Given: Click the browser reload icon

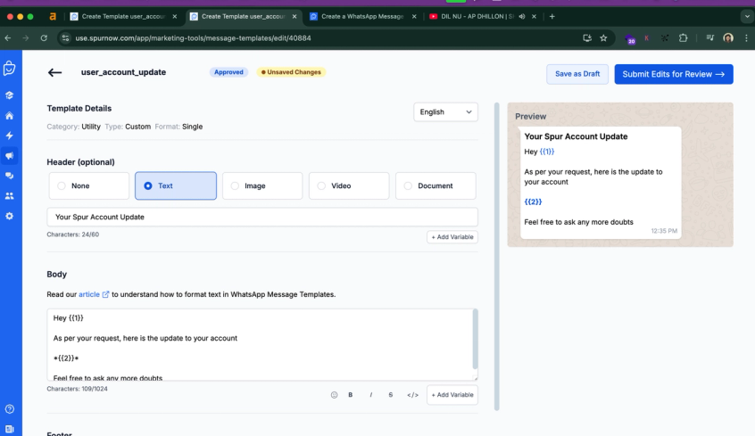Looking at the screenshot, I should click(44, 38).
